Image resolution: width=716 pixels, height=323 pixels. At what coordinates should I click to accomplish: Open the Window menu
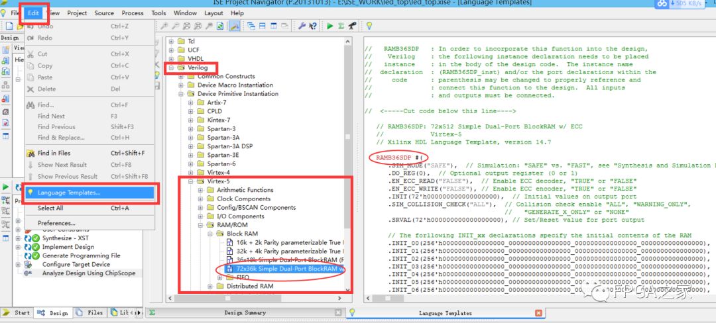186,13
